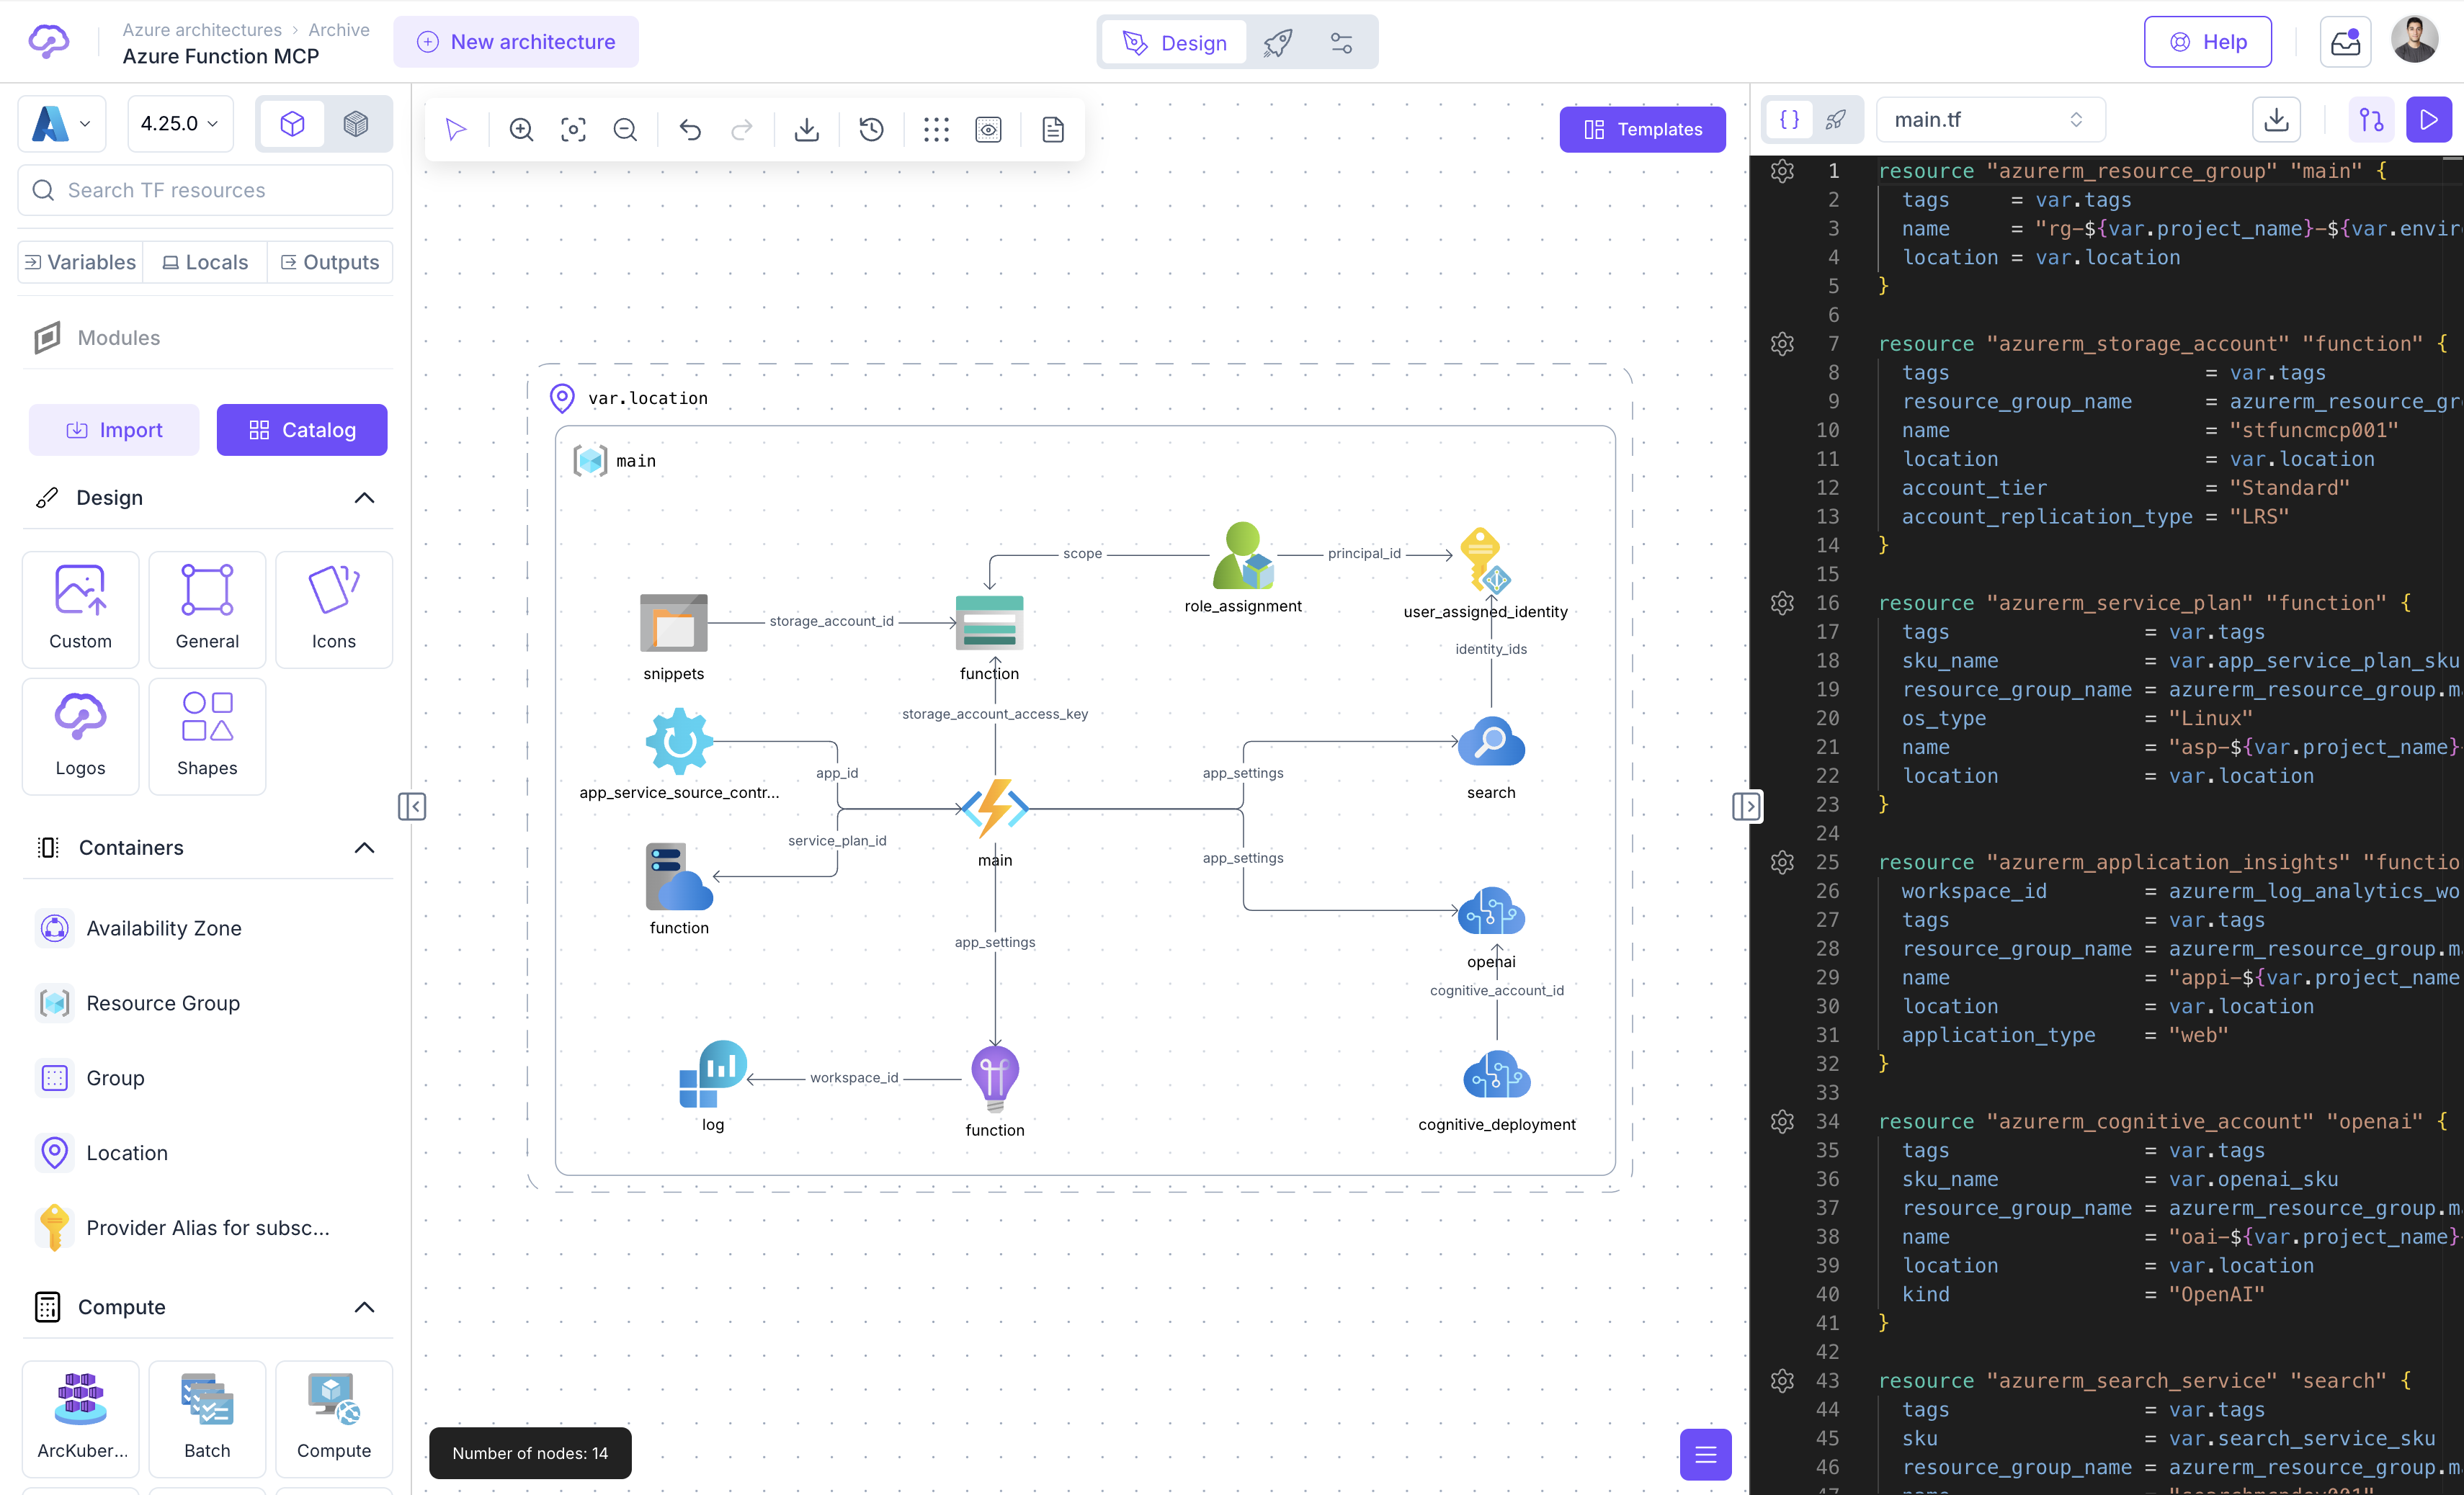The height and width of the screenshot is (1495, 2464).
Task: Open the inbox notifications icon
Action: 2345,42
